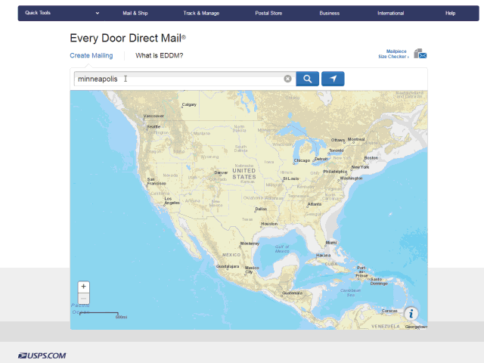Image resolution: width=484 pixels, height=363 pixels.
Task: Click the Guadalajara label on the map
Action: click(x=228, y=266)
